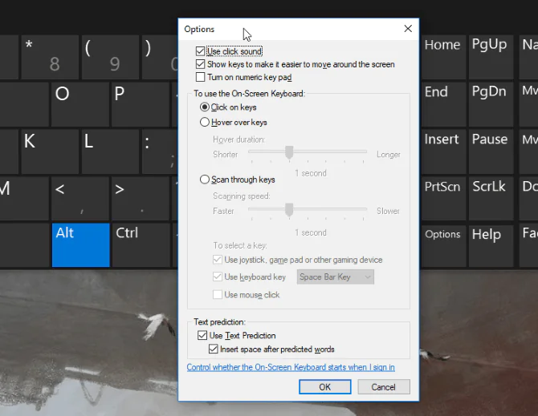Click the K key on on-screen keyboard
The height and width of the screenshot is (416, 538).
click(x=50, y=151)
